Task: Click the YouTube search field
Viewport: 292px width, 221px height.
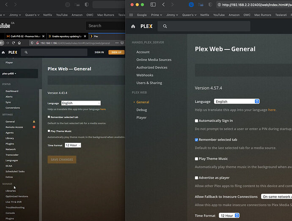Action: pyautogui.click(x=105, y=26)
